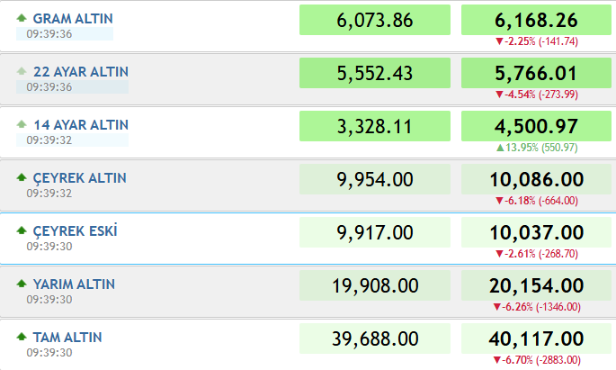Open the YARIM ALTIN link
616x370 pixels.
(x=74, y=284)
